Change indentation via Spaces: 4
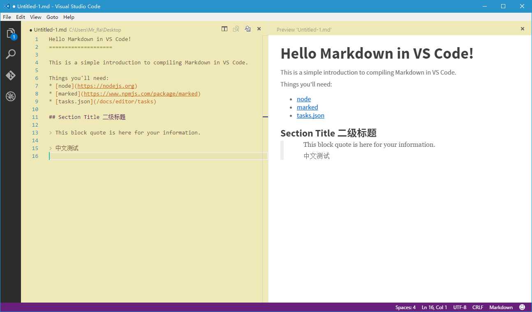 click(405, 307)
